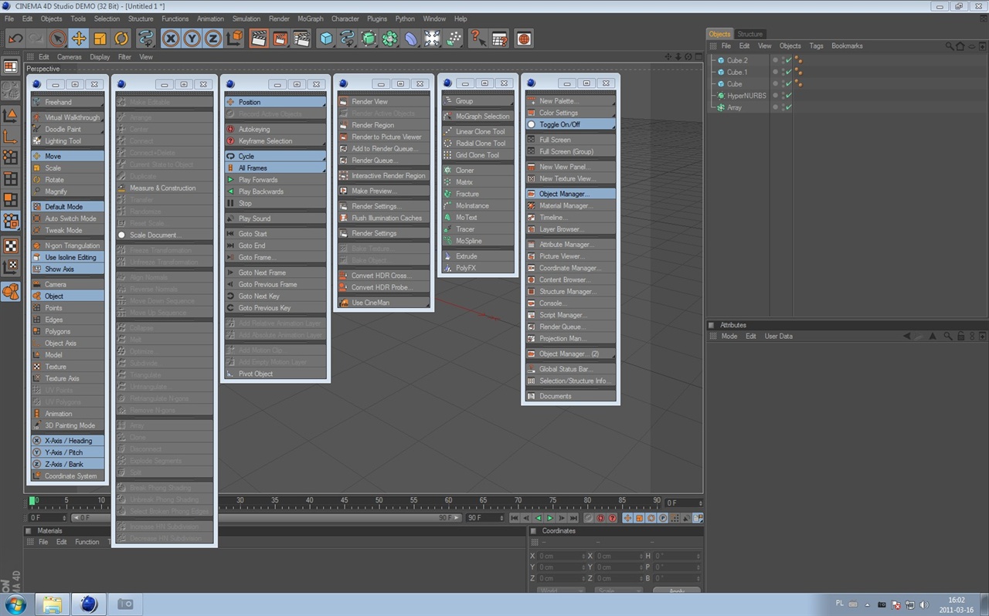
Task: Click Object Manager... in window palette
Action: pos(570,195)
